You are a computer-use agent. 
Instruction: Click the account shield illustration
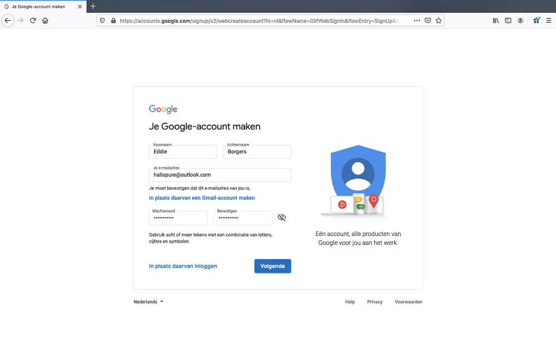coord(355,180)
